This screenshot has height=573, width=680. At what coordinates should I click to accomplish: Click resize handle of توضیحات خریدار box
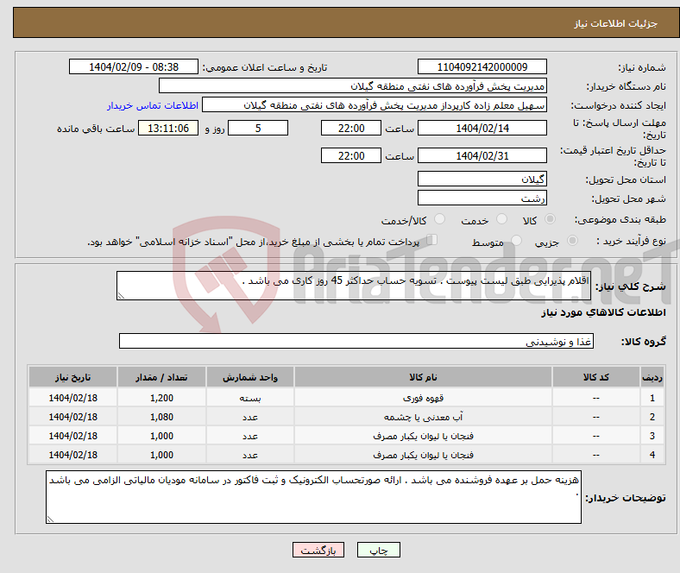tap(50, 519)
